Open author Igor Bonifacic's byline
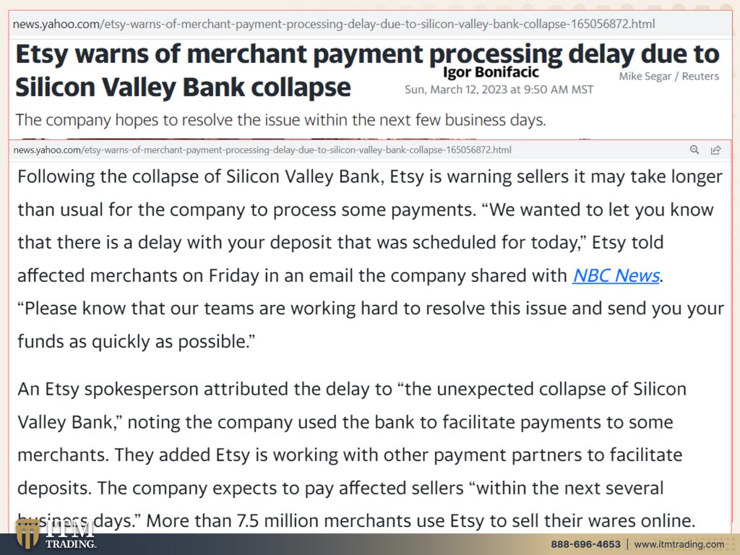 (491, 72)
